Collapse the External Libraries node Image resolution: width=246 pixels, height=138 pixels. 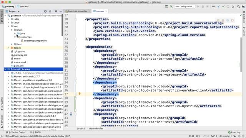click(x=5, y=69)
